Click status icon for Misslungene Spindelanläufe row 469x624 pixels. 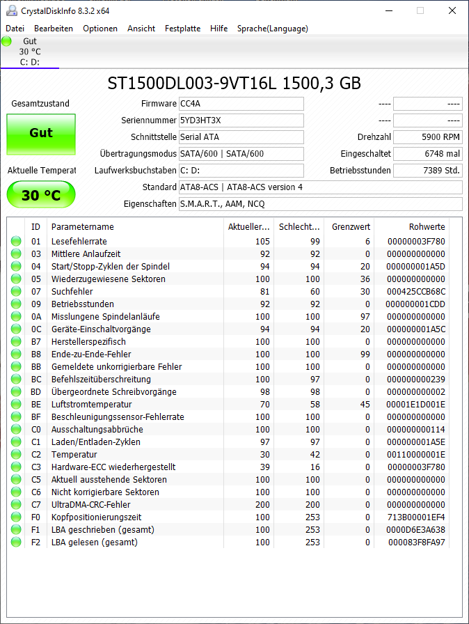click(16, 316)
